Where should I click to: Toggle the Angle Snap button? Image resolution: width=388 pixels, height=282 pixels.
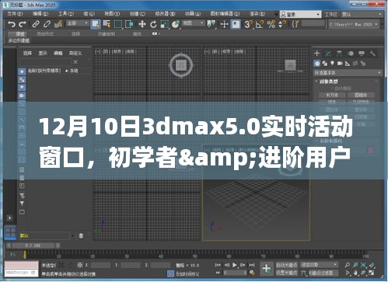260,24
